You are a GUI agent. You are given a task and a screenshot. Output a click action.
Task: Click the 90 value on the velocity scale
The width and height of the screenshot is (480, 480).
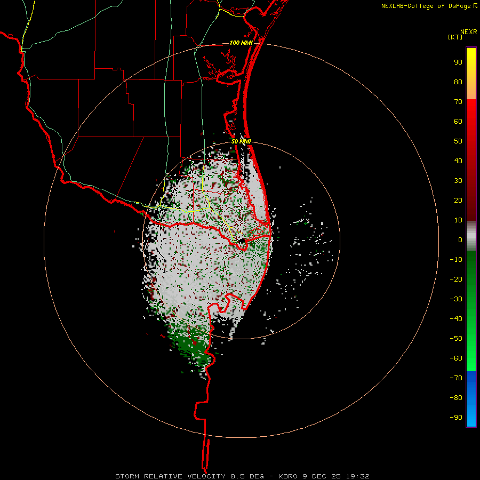[458, 62]
